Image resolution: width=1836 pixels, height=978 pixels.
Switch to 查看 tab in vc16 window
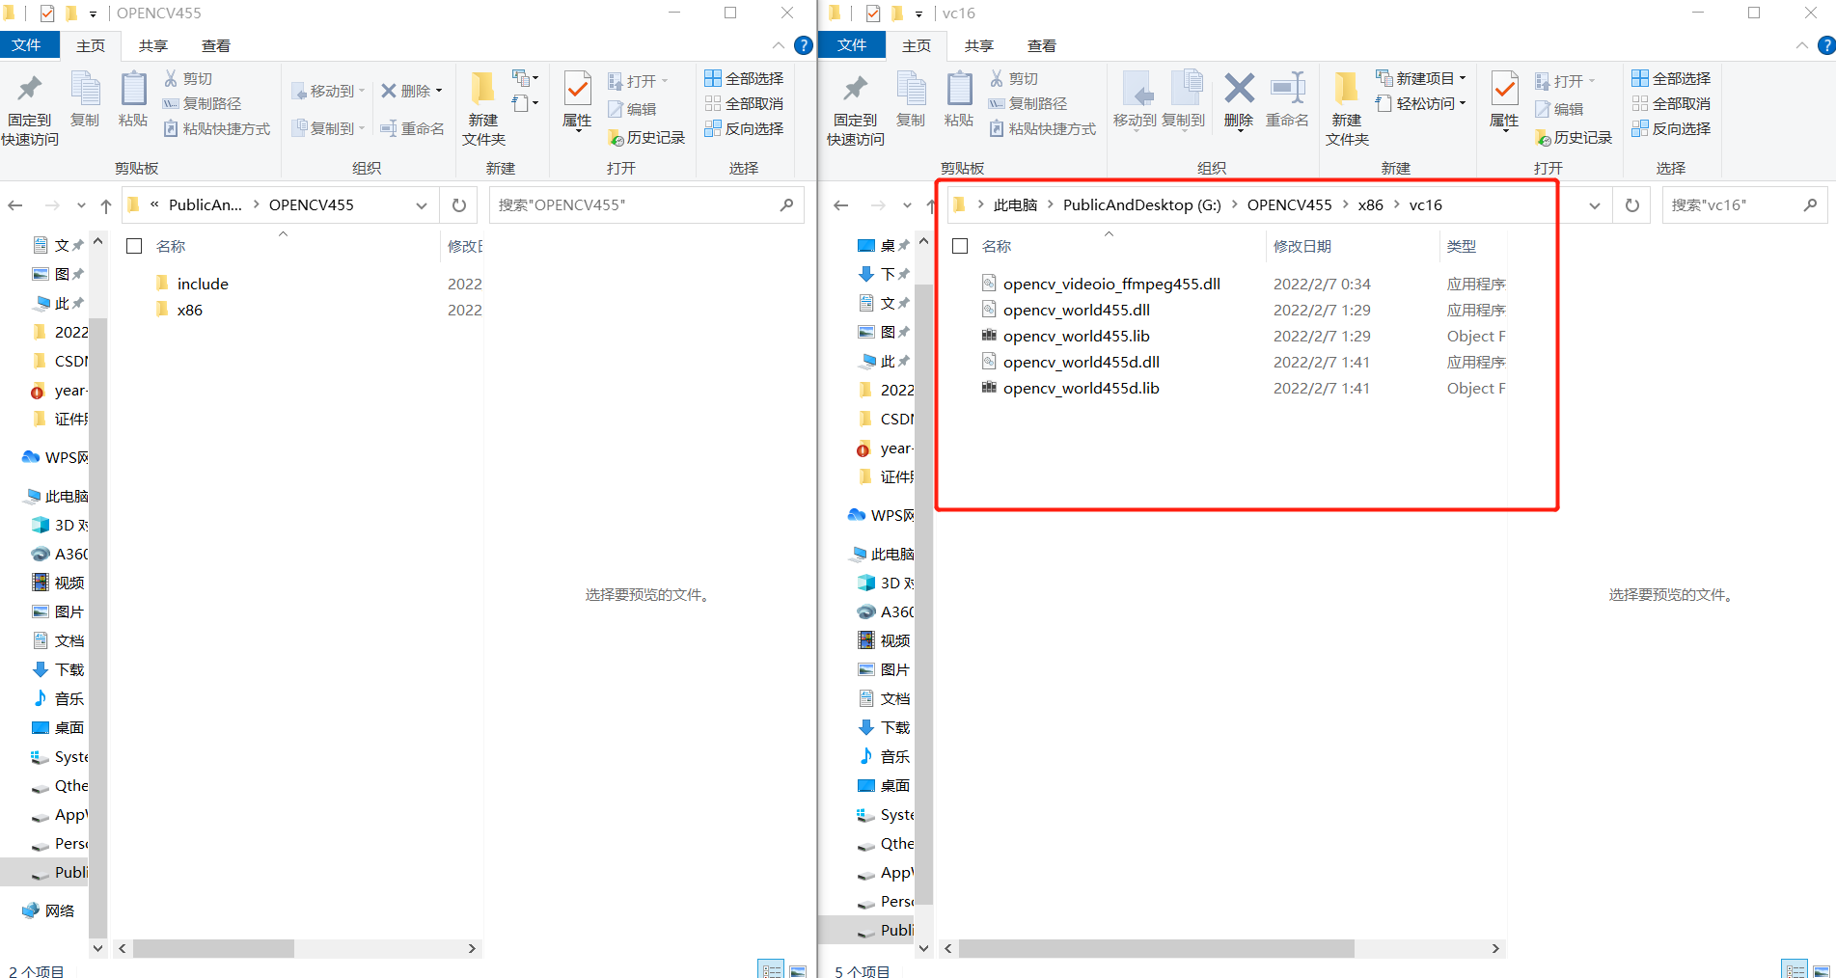(x=1041, y=45)
